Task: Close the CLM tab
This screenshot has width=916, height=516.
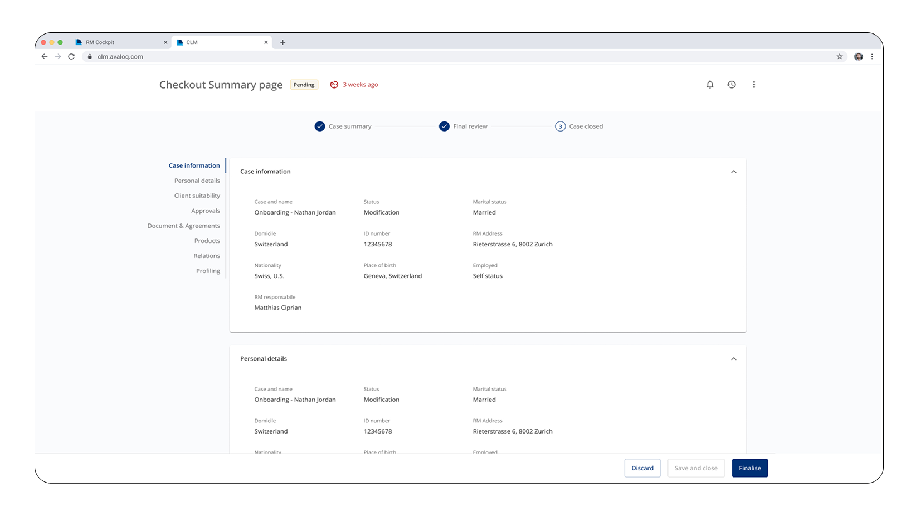Action: click(x=266, y=42)
